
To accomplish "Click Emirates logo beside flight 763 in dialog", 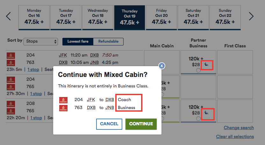I will pyautogui.click(x=63, y=108).
